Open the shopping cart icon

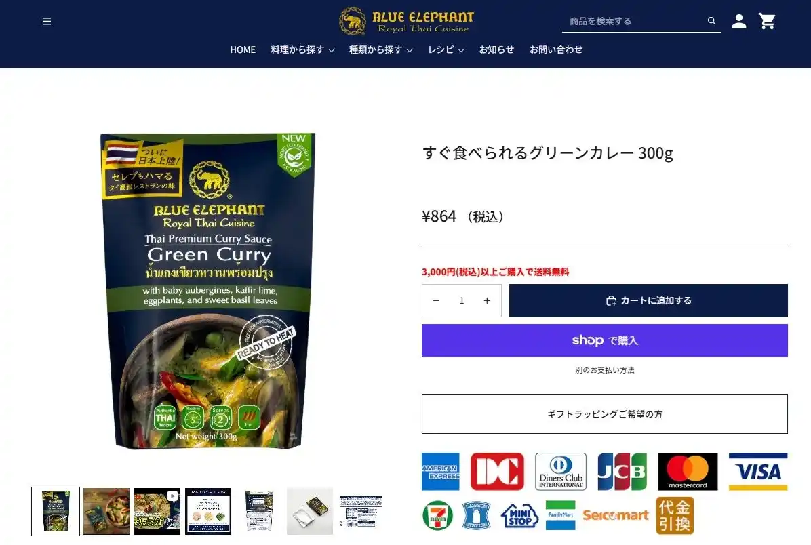[767, 21]
